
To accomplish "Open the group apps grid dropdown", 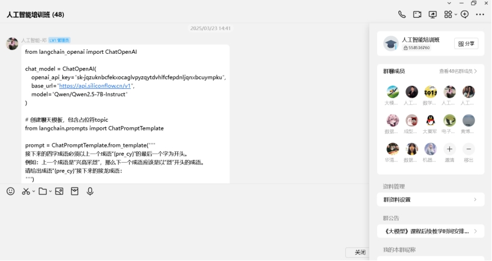I will point(450,14).
